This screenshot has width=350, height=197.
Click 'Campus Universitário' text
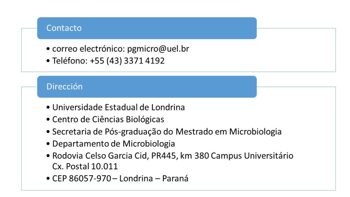click(x=252, y=156)
